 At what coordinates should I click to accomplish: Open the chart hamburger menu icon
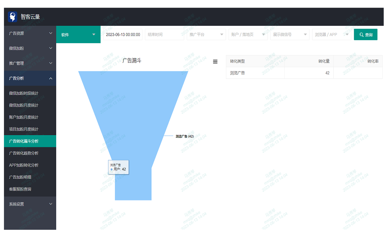215,62
